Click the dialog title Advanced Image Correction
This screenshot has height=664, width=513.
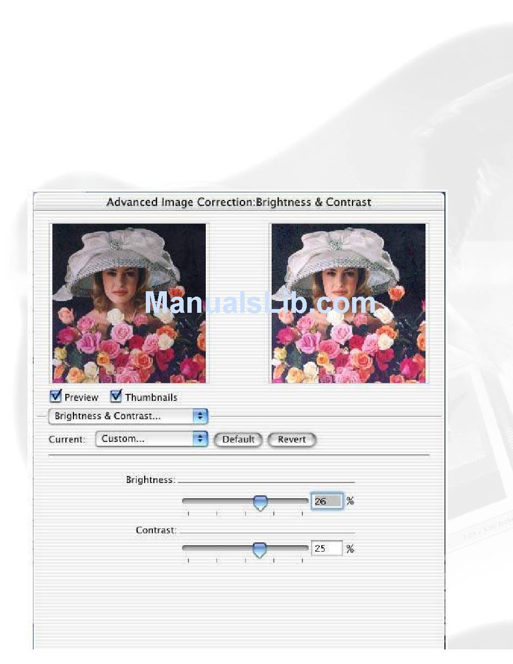coord(239,202)
